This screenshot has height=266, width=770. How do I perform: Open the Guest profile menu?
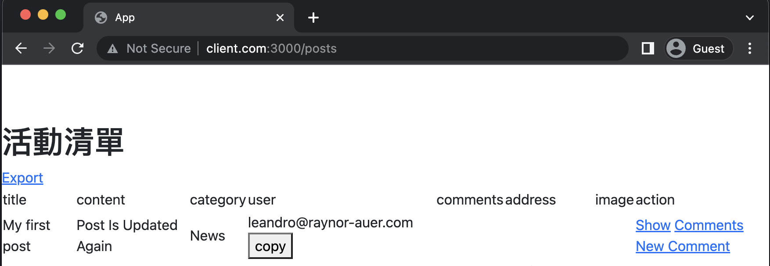coord(698,48)
